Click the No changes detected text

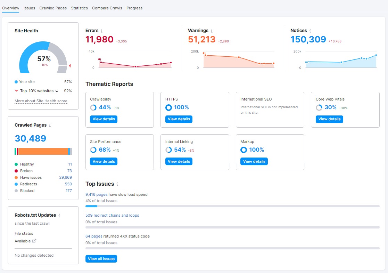coord(34,255)
